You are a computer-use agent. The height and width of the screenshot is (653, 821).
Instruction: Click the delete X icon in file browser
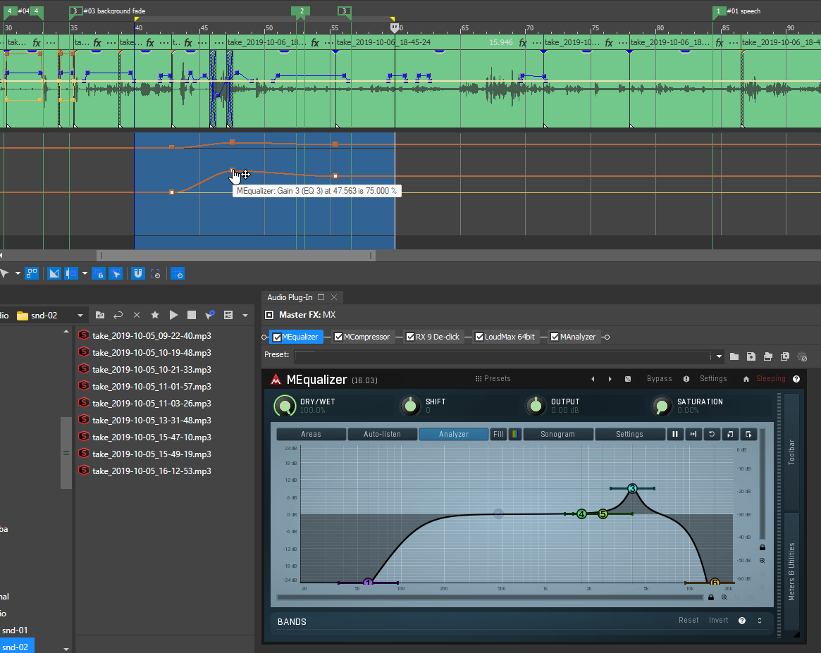pyautogui.click(x=137, y=315)
